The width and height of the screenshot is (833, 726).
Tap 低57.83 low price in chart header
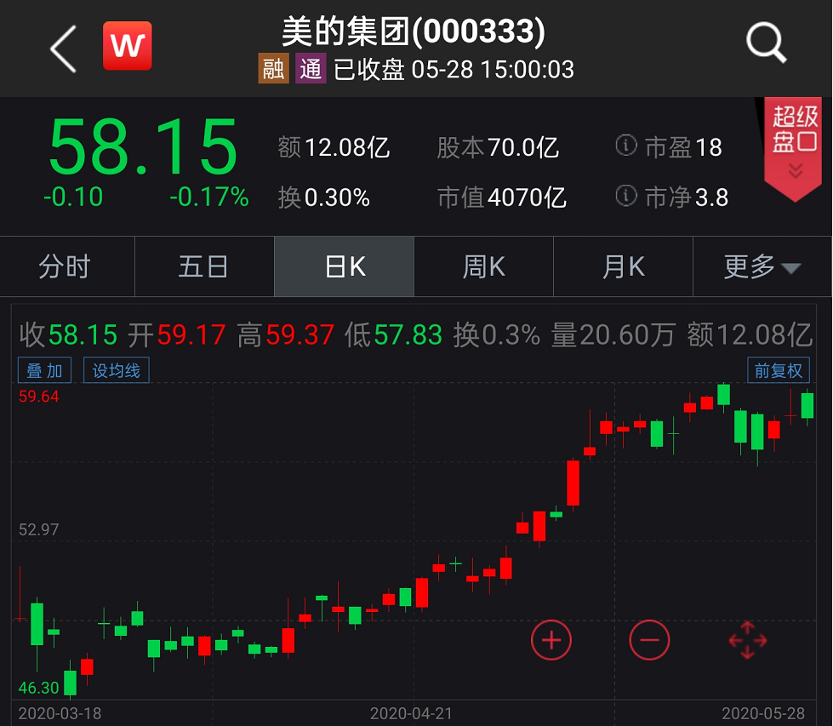pos(394,334)
